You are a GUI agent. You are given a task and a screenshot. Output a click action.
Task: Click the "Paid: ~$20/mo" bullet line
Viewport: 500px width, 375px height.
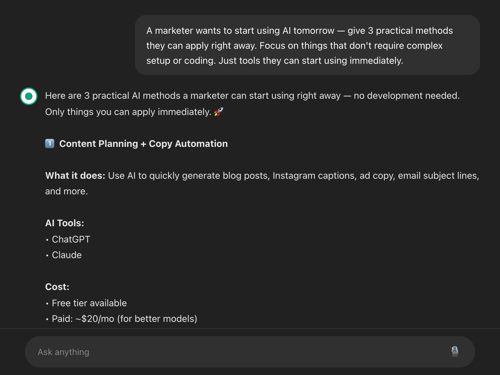pos(124,319)
